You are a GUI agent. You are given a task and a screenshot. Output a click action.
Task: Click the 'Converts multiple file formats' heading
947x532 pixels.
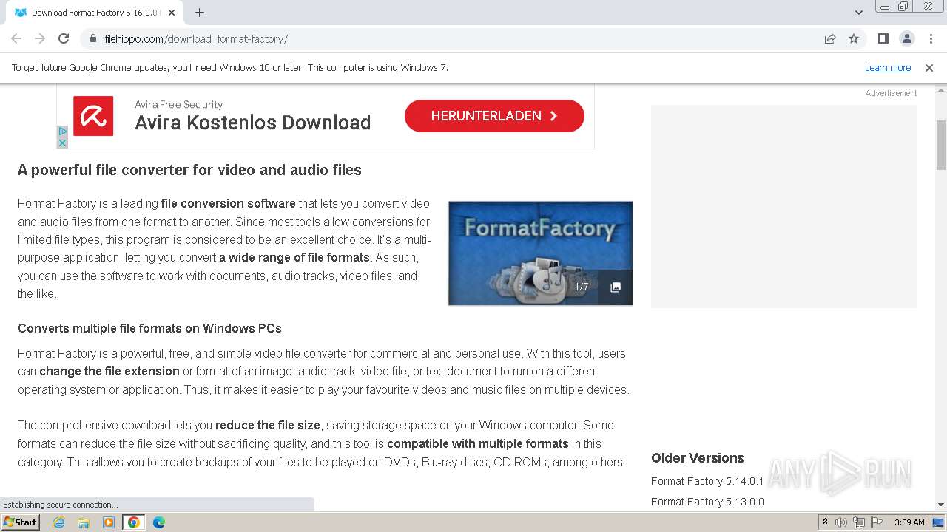click(x=149, y=328)
